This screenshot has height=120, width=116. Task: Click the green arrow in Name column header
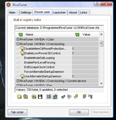[x=21, y=34]
